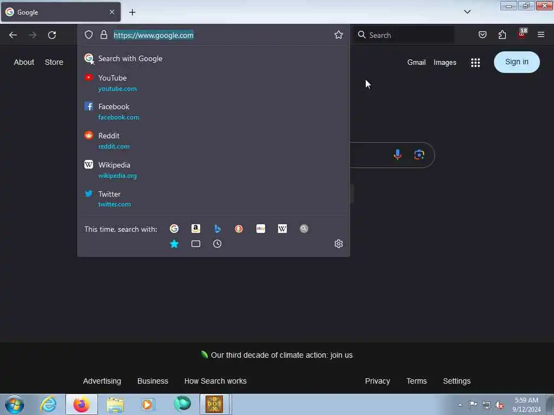Open Firefox application hamburger menu
554x415 pixels.
coord(541,35)
